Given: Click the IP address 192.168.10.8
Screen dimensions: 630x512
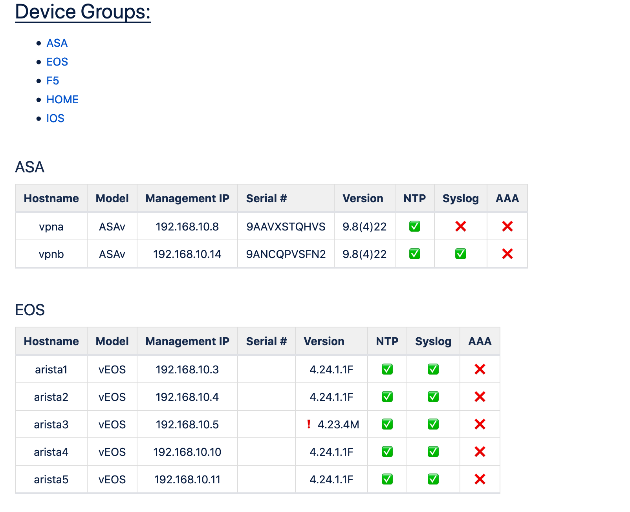Looking at the screenshot, I should pos(187,227).
